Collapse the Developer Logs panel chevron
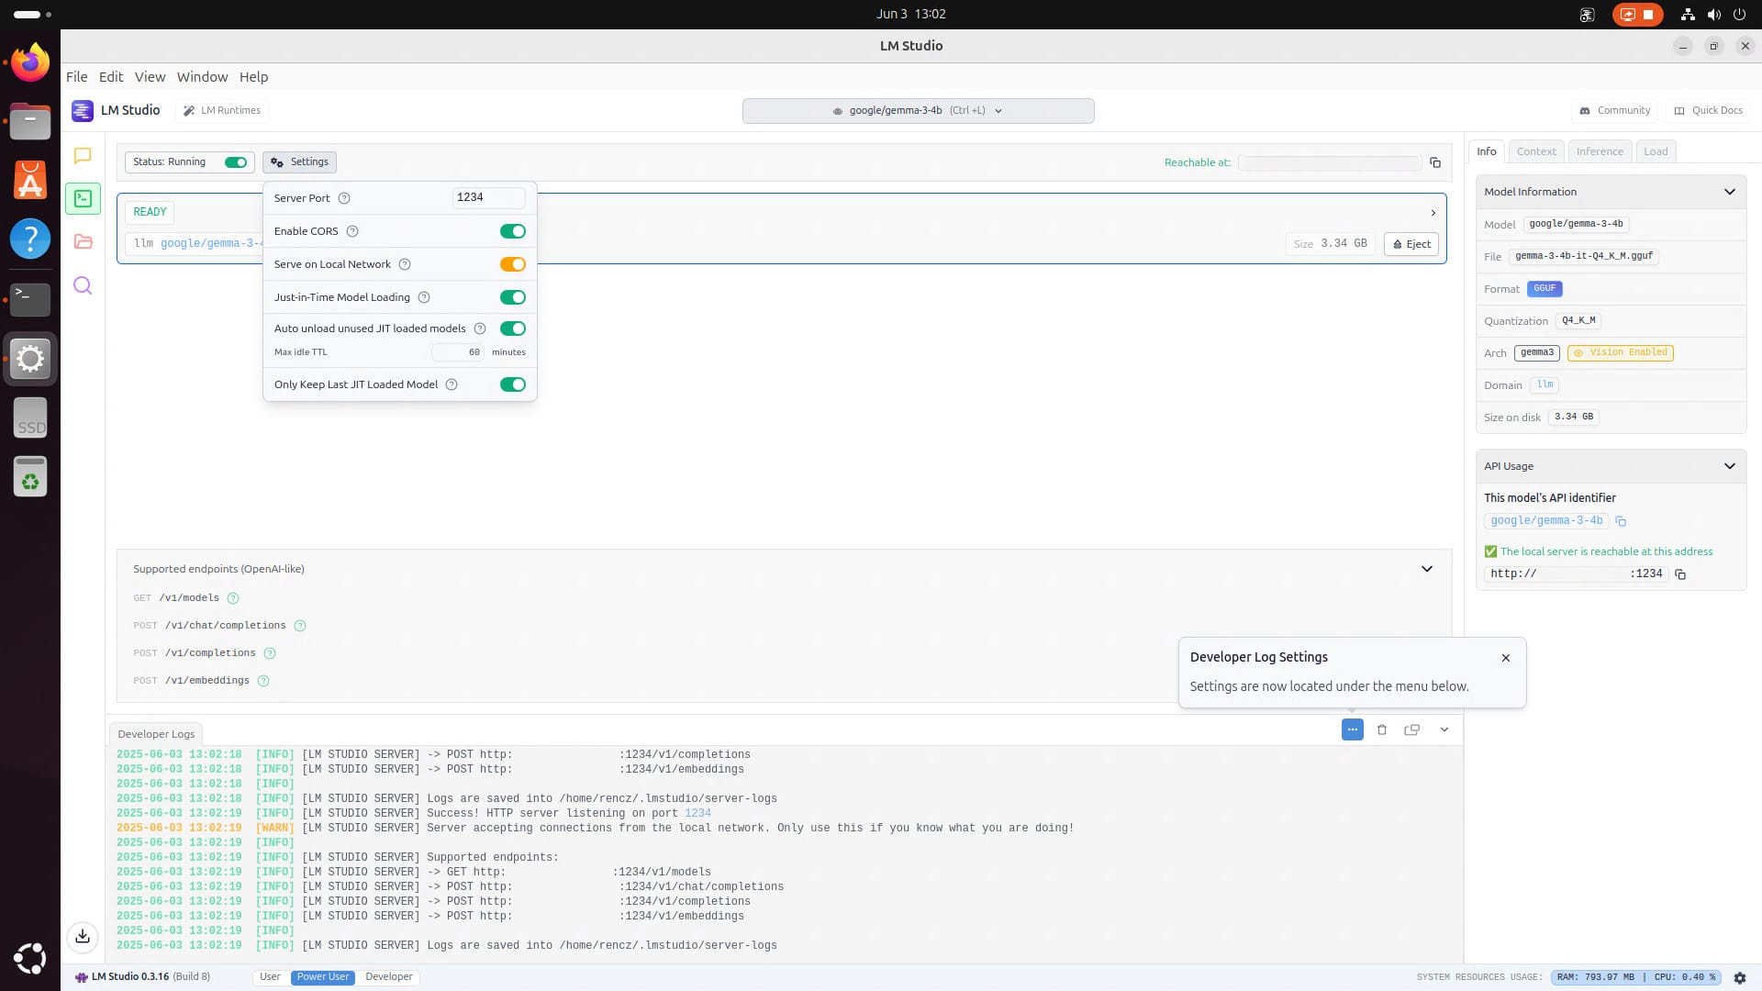The image size is (1762, 991). [1444, 729]
